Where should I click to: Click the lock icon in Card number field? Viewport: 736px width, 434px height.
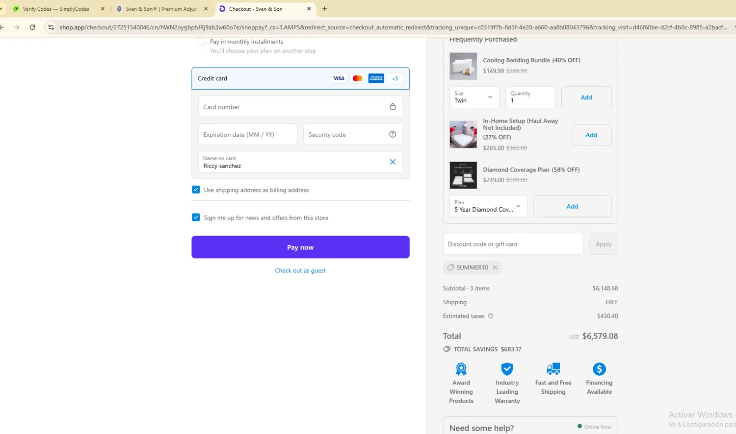393,107
